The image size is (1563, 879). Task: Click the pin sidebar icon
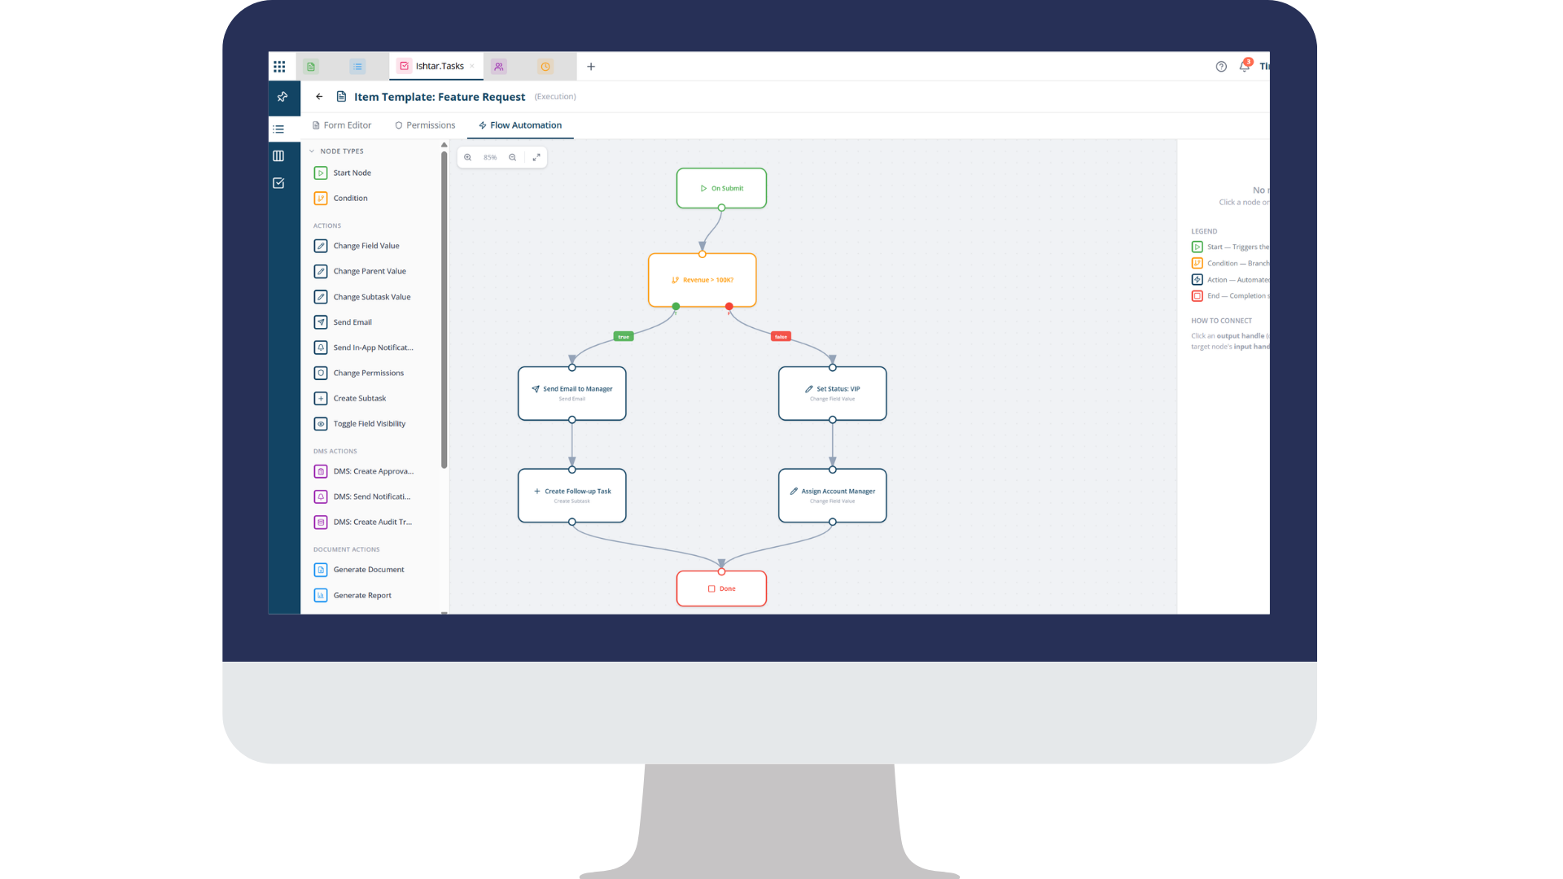(x=282, y=97)
